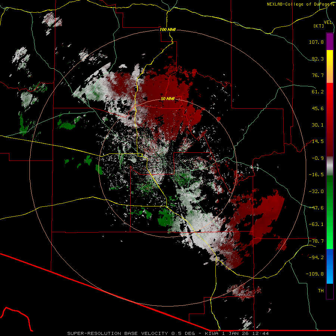
Task: Pick the gray near-zero segment of the color bar
Action: pyautogui.click(x=330, y=165)
